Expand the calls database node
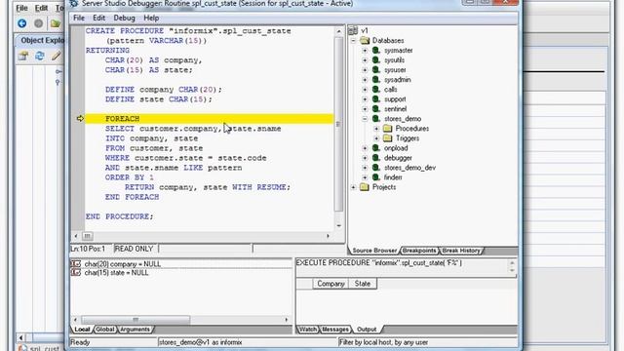The height and width of the screenshot is (351, 624). pyautogui.click(x=365, y=90)
